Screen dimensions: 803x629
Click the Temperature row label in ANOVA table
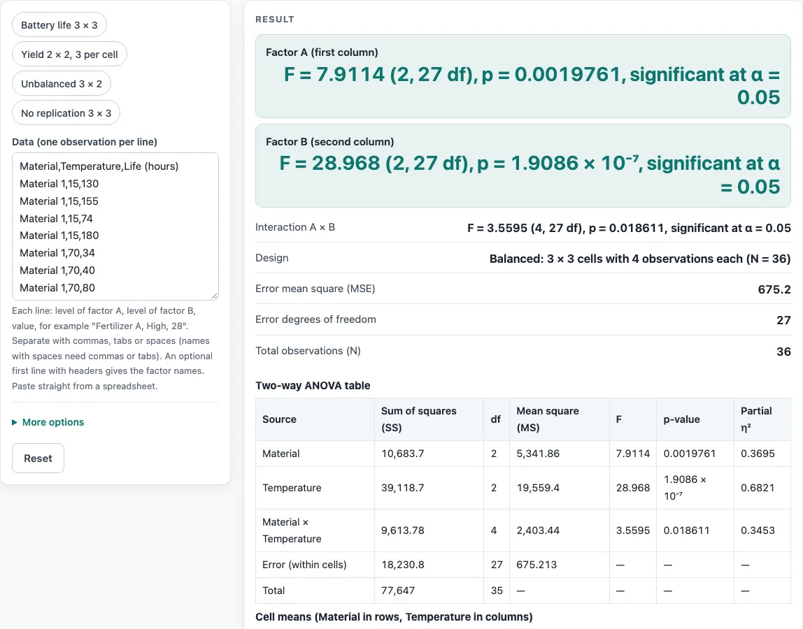[x=292, y=488]
